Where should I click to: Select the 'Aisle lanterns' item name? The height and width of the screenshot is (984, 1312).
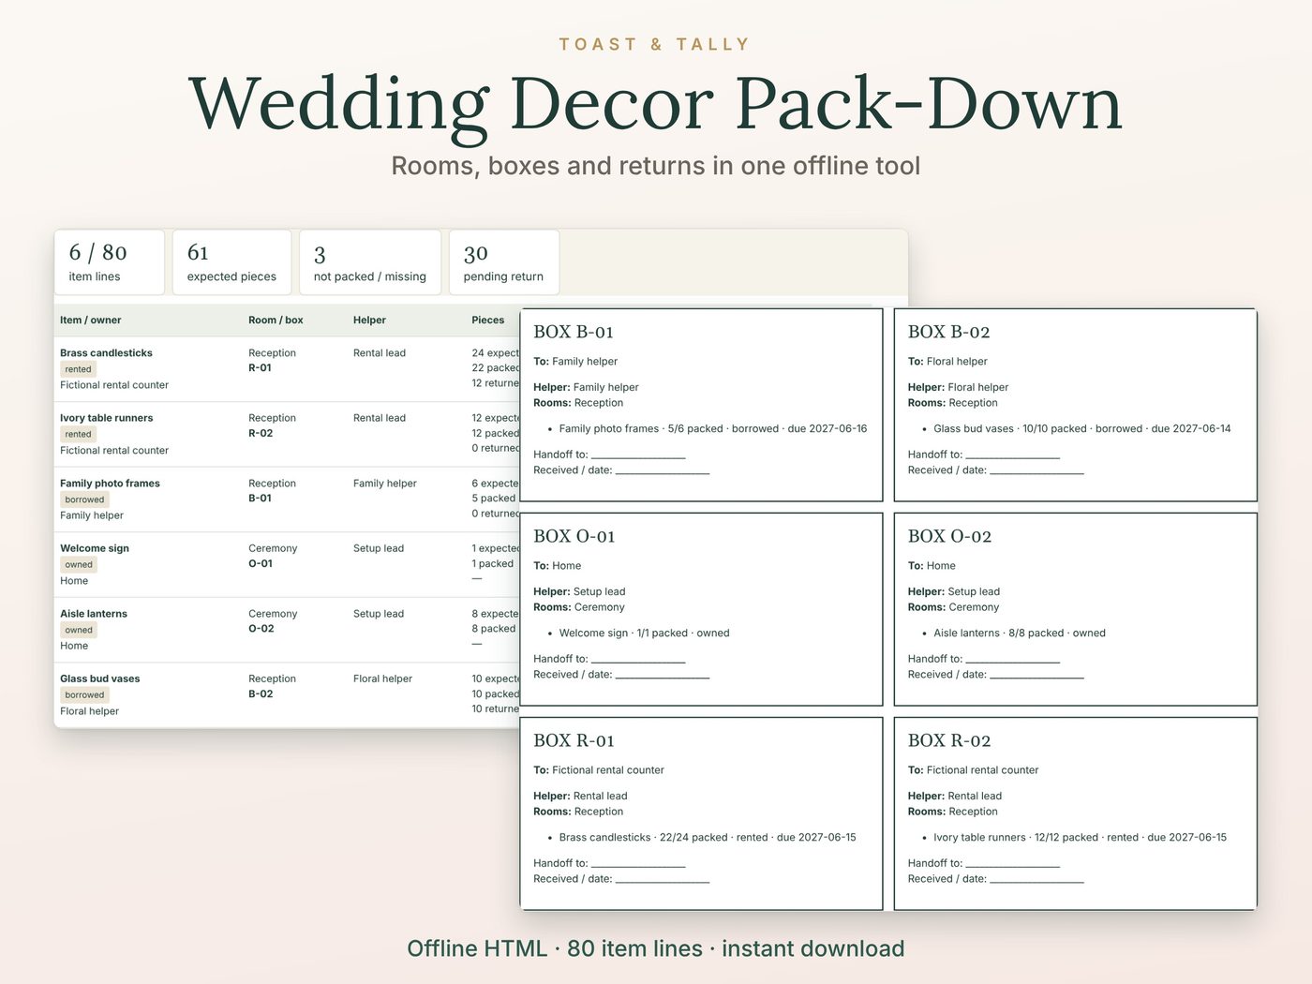[x=94, y=614]
